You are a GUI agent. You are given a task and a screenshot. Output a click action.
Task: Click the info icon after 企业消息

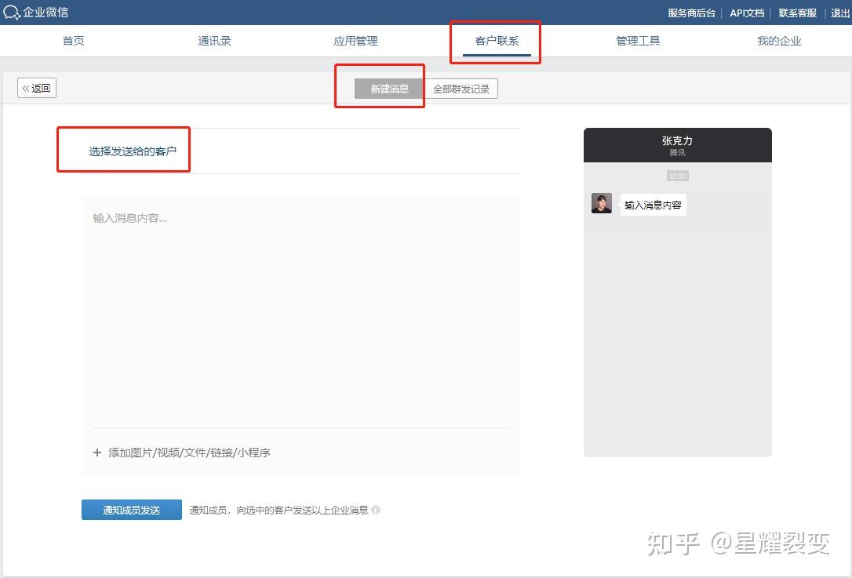tap(376, 510)
